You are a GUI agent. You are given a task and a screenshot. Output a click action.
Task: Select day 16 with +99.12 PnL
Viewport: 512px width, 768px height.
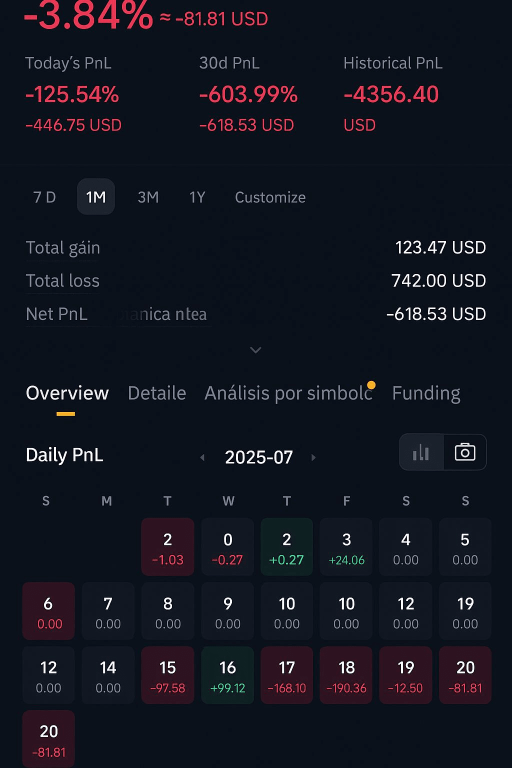pyautogui.click(x=227, y=675)
